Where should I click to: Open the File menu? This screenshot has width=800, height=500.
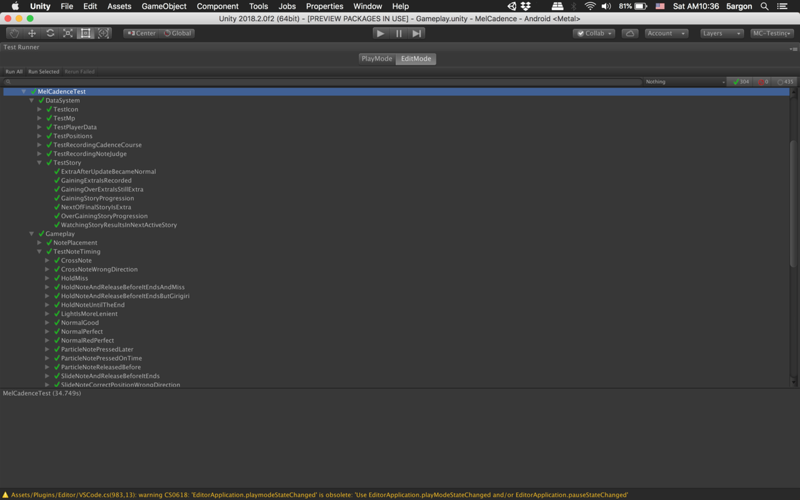click(67, 6)
